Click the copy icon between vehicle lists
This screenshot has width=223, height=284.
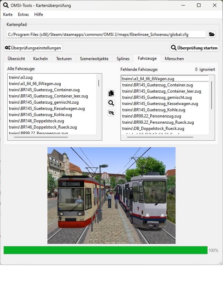coord(111,93)
